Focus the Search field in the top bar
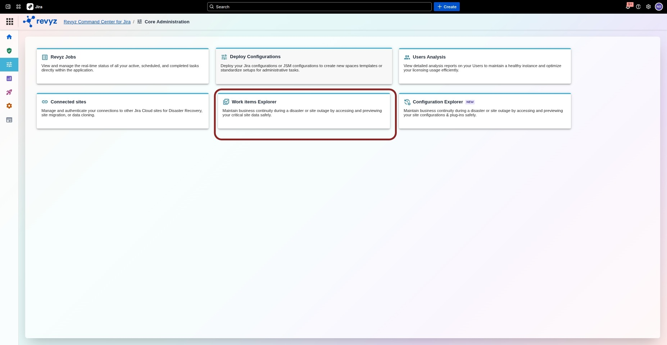 click(319, 7)
